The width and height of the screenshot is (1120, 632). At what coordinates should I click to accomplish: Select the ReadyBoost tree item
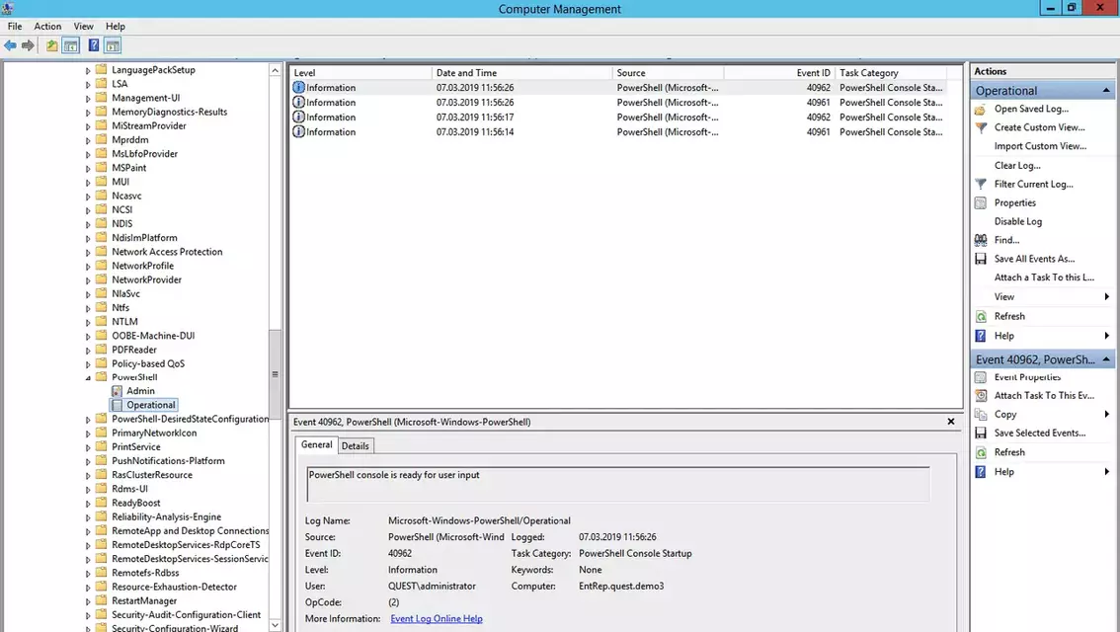(x=135, y=504)
